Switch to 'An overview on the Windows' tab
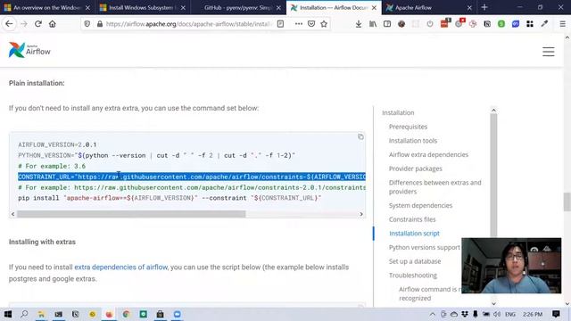The image size is (571, 321). [x=46, y=8]
